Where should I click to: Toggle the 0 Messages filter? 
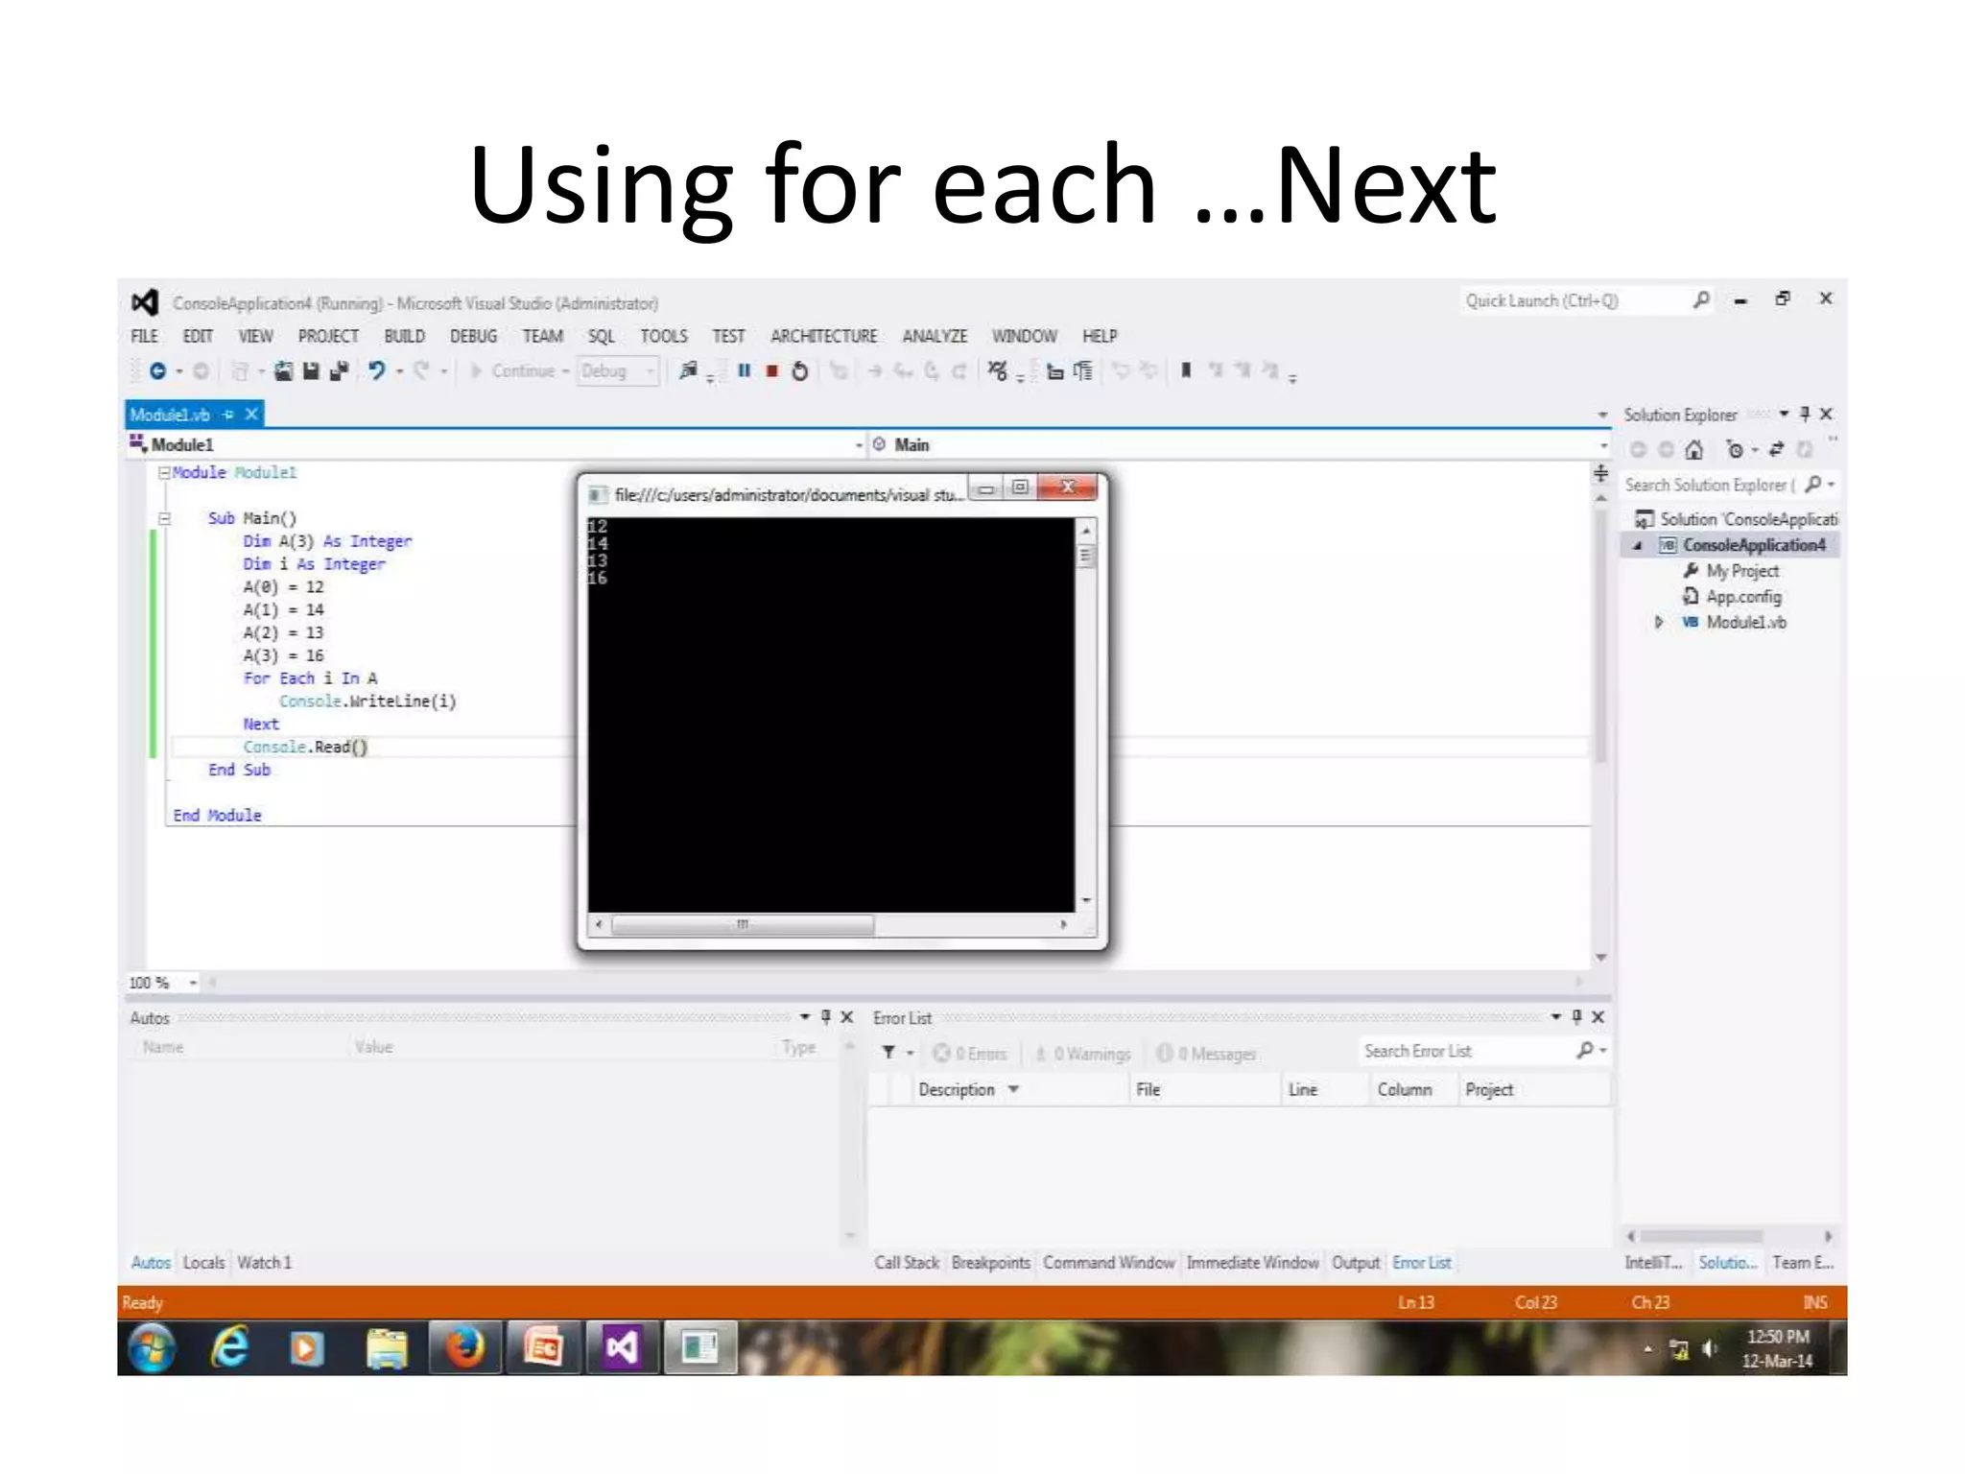pos(1206,1054)
